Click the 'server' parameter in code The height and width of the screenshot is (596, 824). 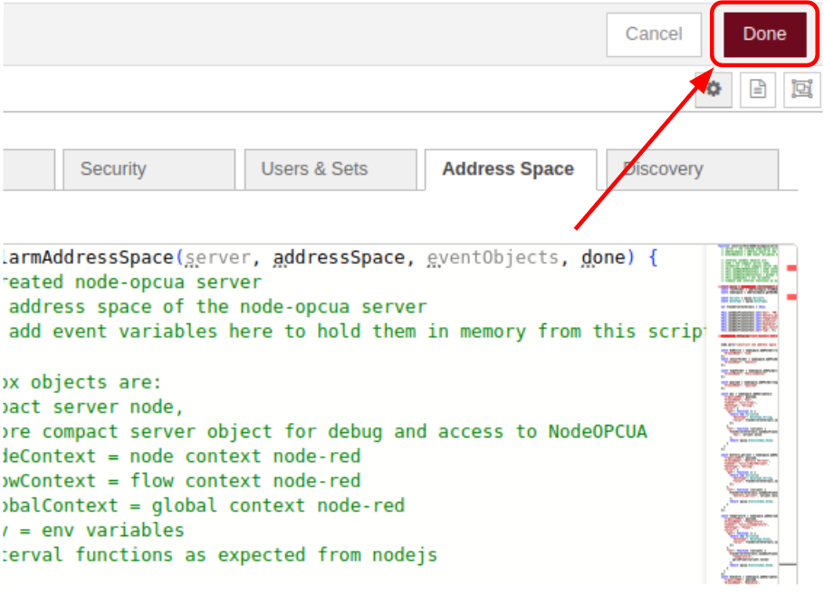[217, 257]
